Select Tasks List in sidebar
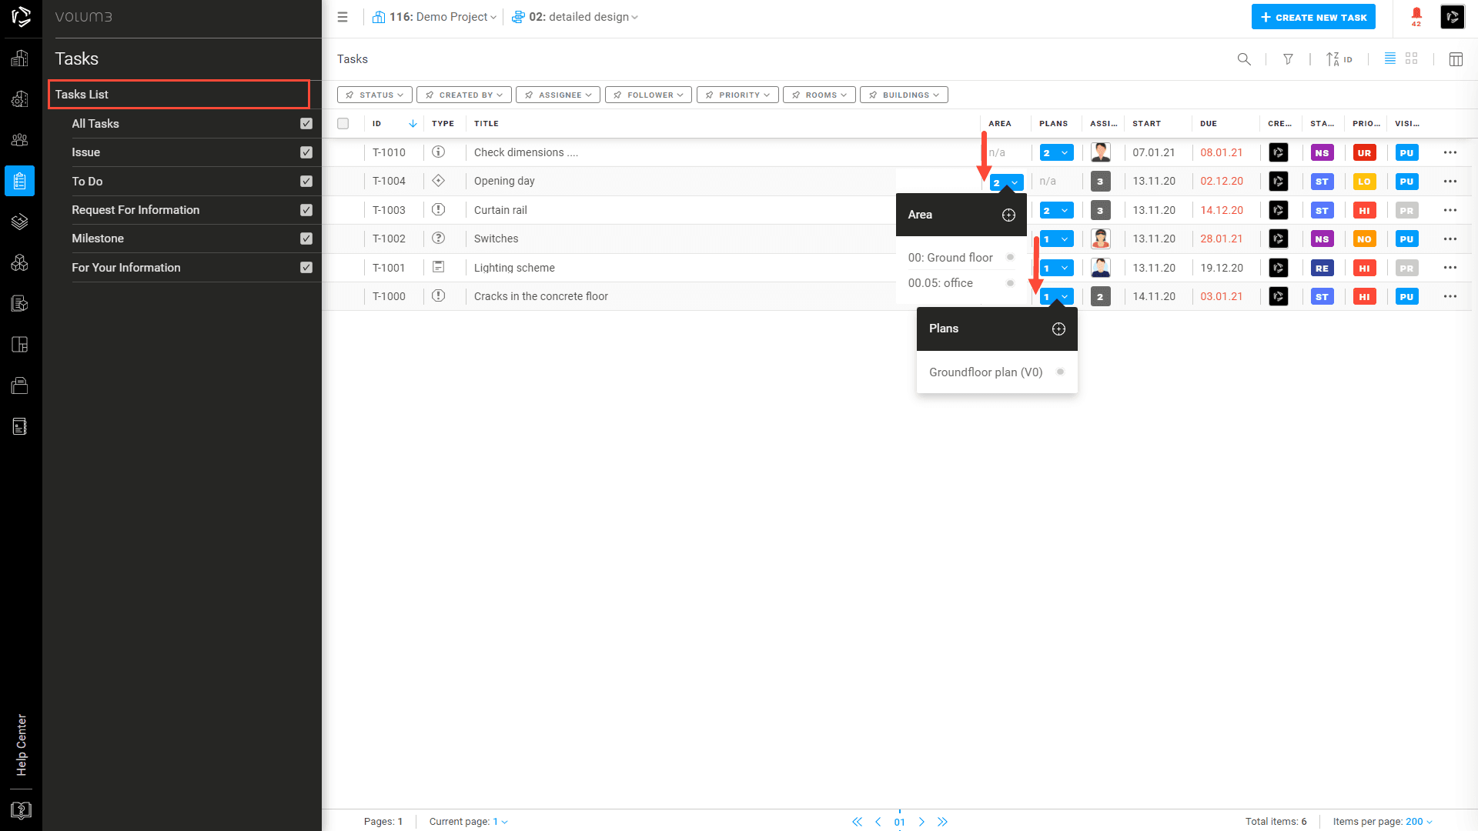The image size is (1478, 831). [179, 94]
